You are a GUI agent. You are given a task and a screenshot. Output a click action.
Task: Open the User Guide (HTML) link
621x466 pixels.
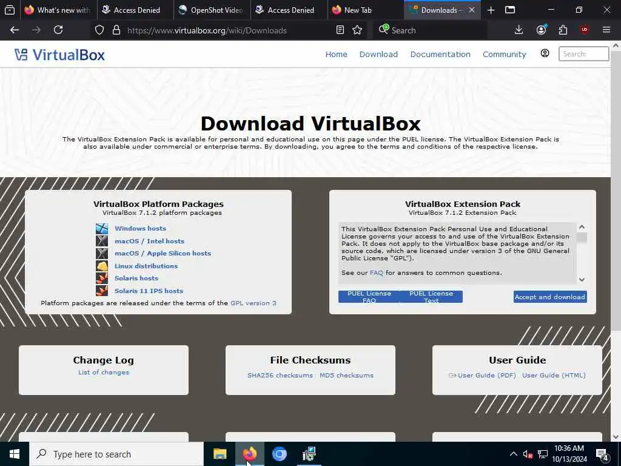click(554, 375)
